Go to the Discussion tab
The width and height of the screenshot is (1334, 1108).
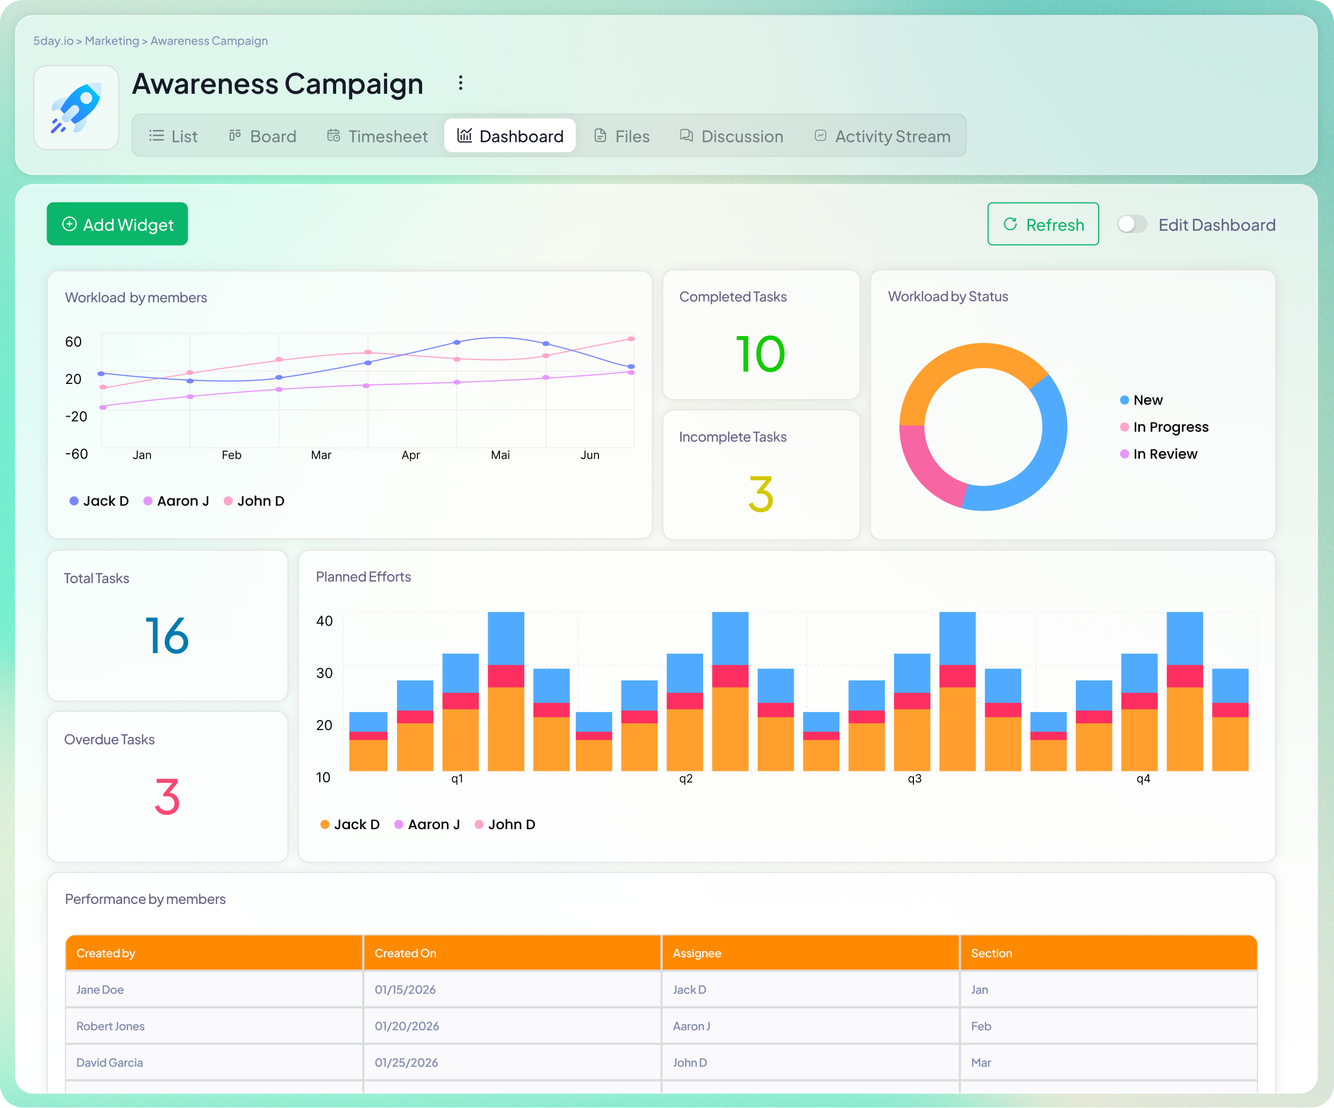[731, 136]
